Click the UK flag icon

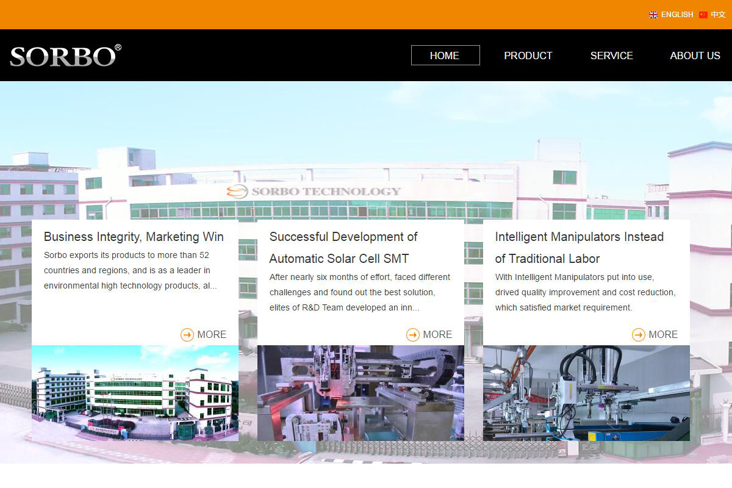pyautogui.click(x=653, y=15)
